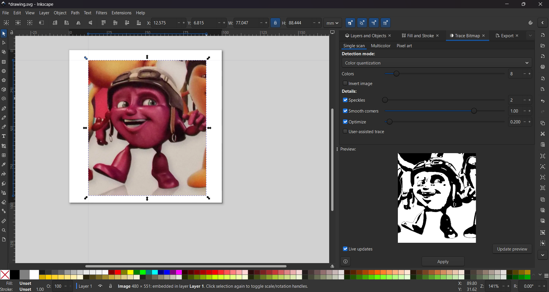The image size is (549, 292).
Task: Open the Detection mode dropdown
Action: click(437, 63)
